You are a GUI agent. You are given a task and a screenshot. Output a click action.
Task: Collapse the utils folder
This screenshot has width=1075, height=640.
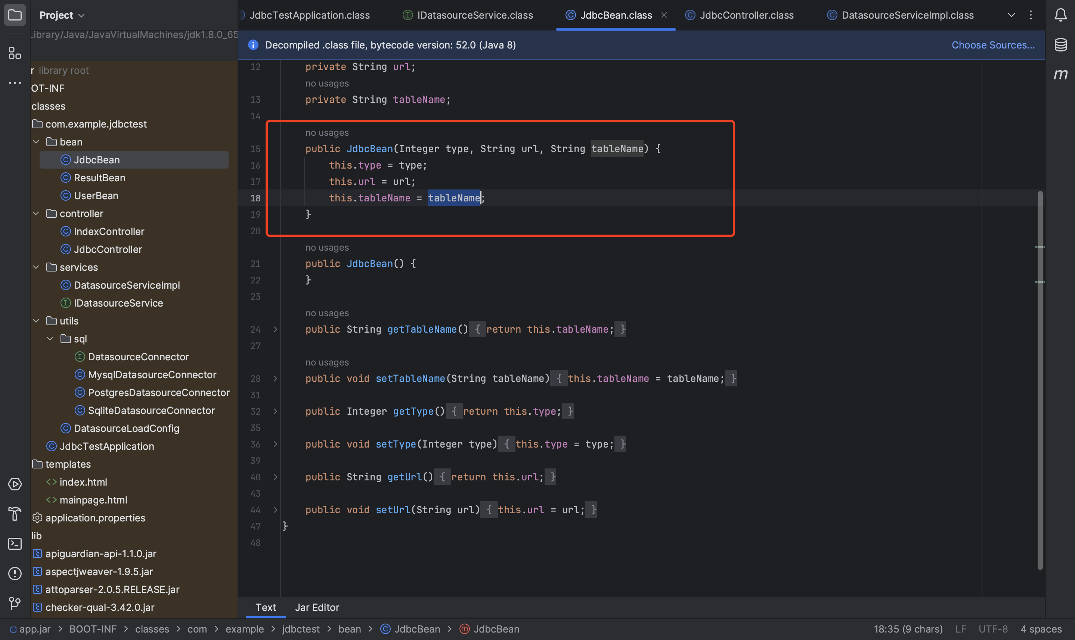[x=36, y=321]
